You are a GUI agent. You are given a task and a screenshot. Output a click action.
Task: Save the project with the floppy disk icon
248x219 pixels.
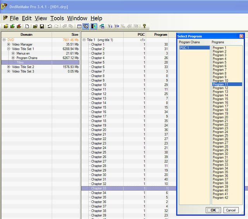point(42,26)
